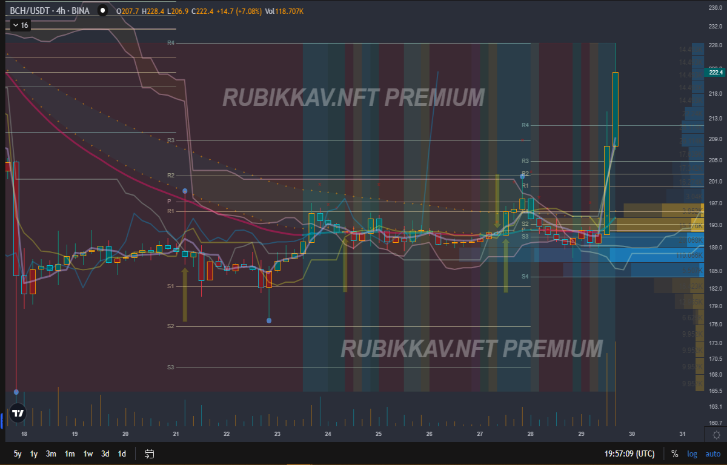Click the market status circle indicator
This screenshot has height=465, width=727.
tap(102, 11)
